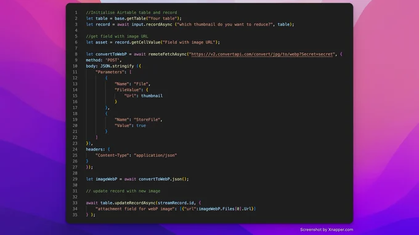Click the "application/json" string on line 25
This screenshot has height=235, width=419.
(x=155, y=155)
